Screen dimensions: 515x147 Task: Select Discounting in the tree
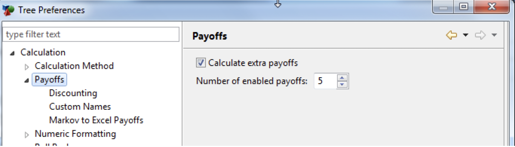(x=73, y=93)
